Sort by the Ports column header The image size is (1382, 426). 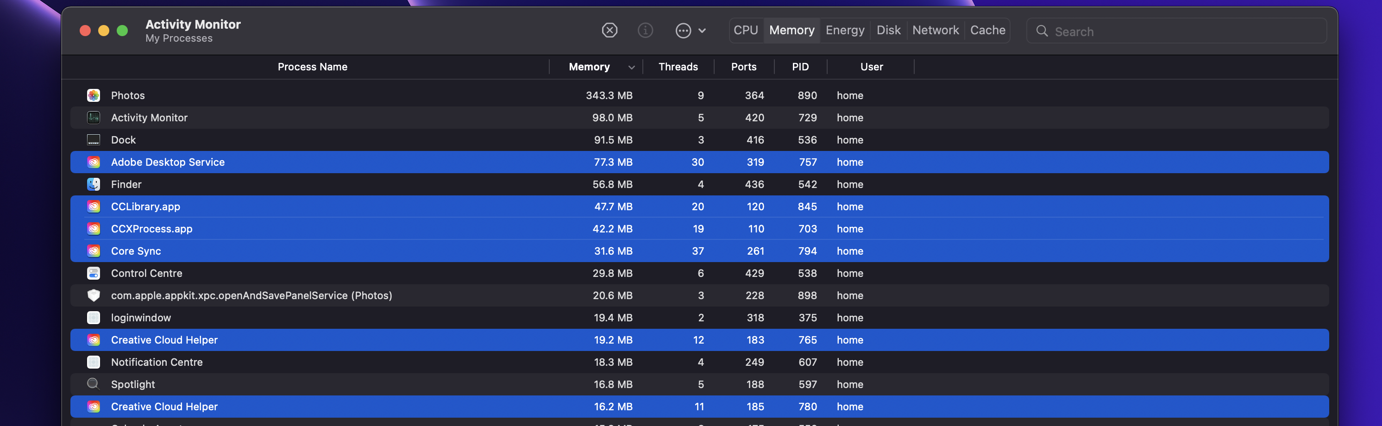(x=744, y=67)
